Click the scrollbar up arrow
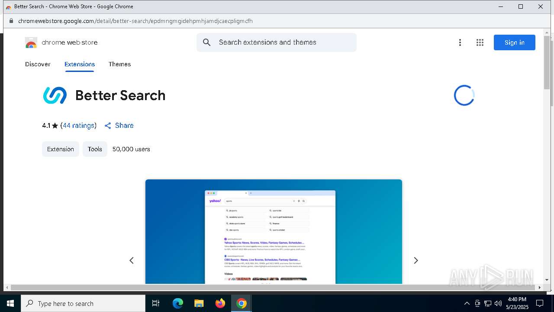Image resolution: width=554 pixels, height=312 pixels. 547,32
